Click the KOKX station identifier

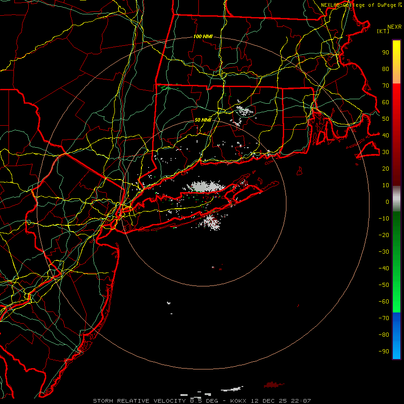(238, 401)
